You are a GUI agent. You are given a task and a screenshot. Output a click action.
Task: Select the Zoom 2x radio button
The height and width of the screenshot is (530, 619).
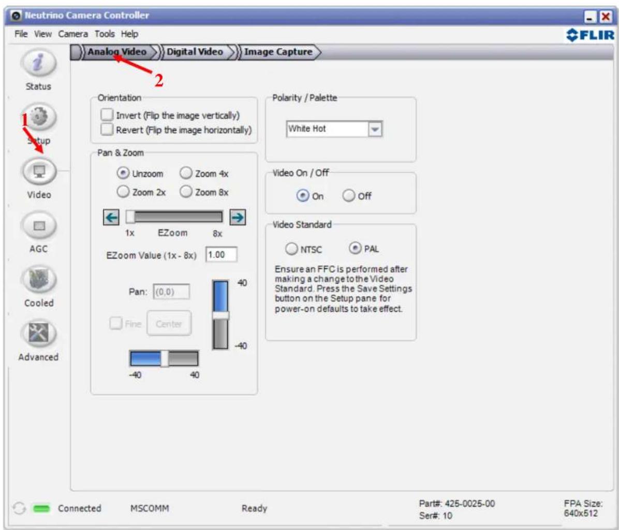tap(123, 192)
